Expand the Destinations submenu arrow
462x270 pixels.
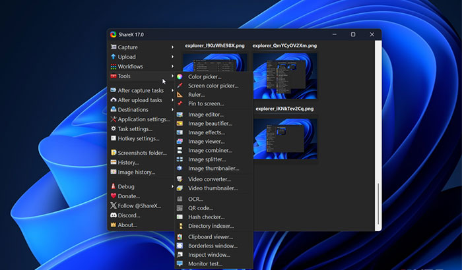point(172,109)
